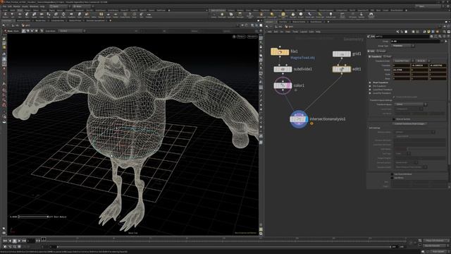Open the Tools menu in the network editor

(x=295, y=32)
